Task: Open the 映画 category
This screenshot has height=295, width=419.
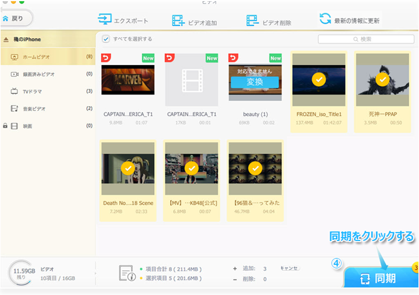Action: point(48,126)
